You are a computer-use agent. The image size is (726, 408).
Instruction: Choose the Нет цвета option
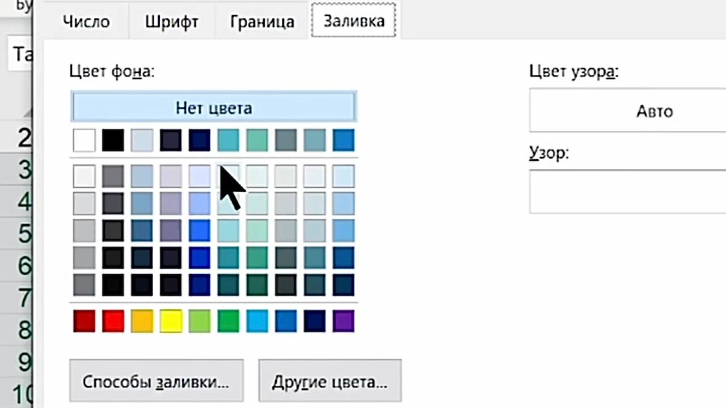[x=213, y=108]
